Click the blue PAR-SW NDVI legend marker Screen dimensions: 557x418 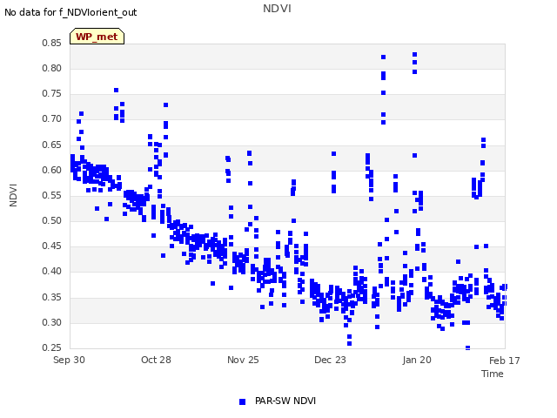click(242, 401)
